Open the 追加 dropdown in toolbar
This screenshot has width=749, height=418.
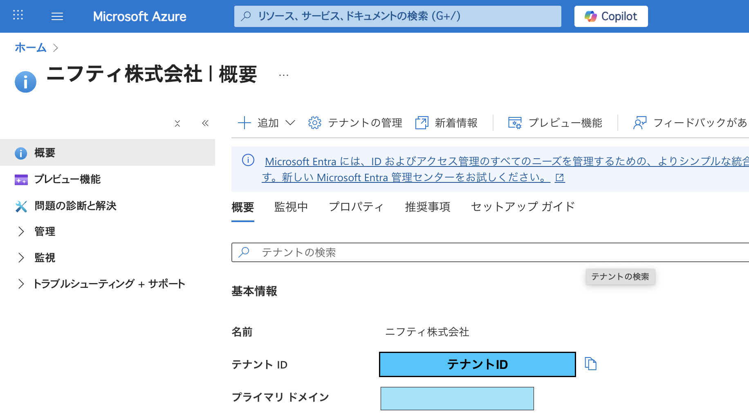(x=267, y=123)
